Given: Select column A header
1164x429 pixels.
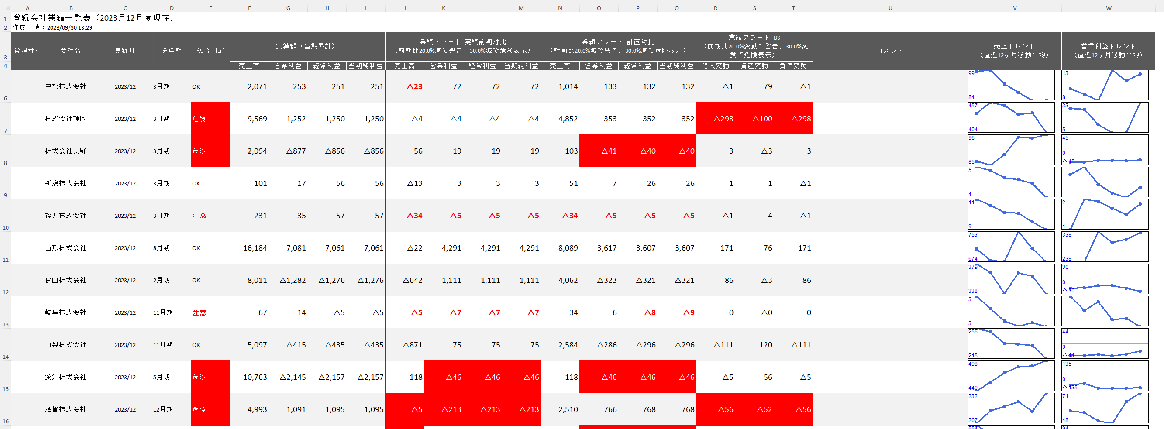Looking at the screenshot, I should pyautogui.click(x=28, y=8).
